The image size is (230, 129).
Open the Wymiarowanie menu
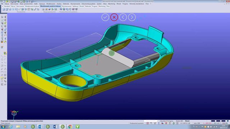click(75, 4)
